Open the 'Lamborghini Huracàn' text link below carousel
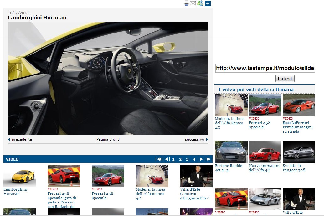The width and height of the screenshot is (324, 216). point(15,192)
